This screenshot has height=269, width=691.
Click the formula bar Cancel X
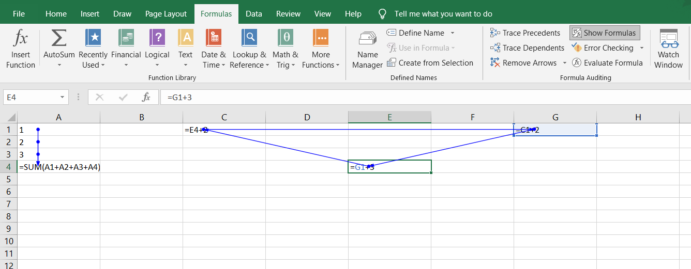(x=100, y=97)
